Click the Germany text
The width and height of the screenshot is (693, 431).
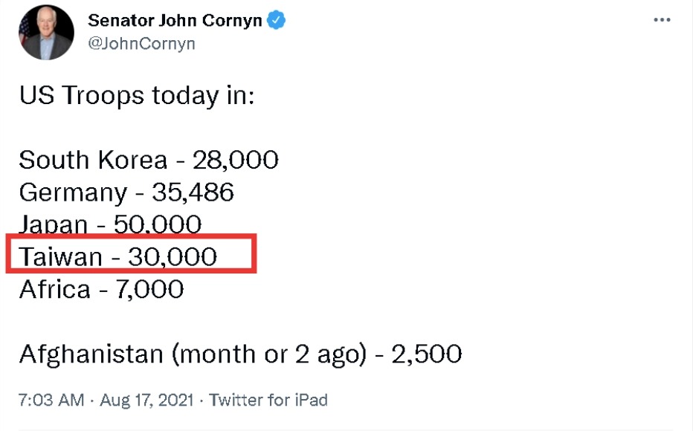[x=73, y=192]
